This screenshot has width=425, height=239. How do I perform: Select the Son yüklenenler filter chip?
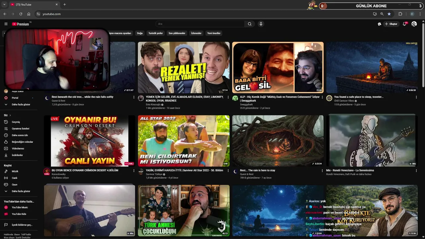[177, 33]
